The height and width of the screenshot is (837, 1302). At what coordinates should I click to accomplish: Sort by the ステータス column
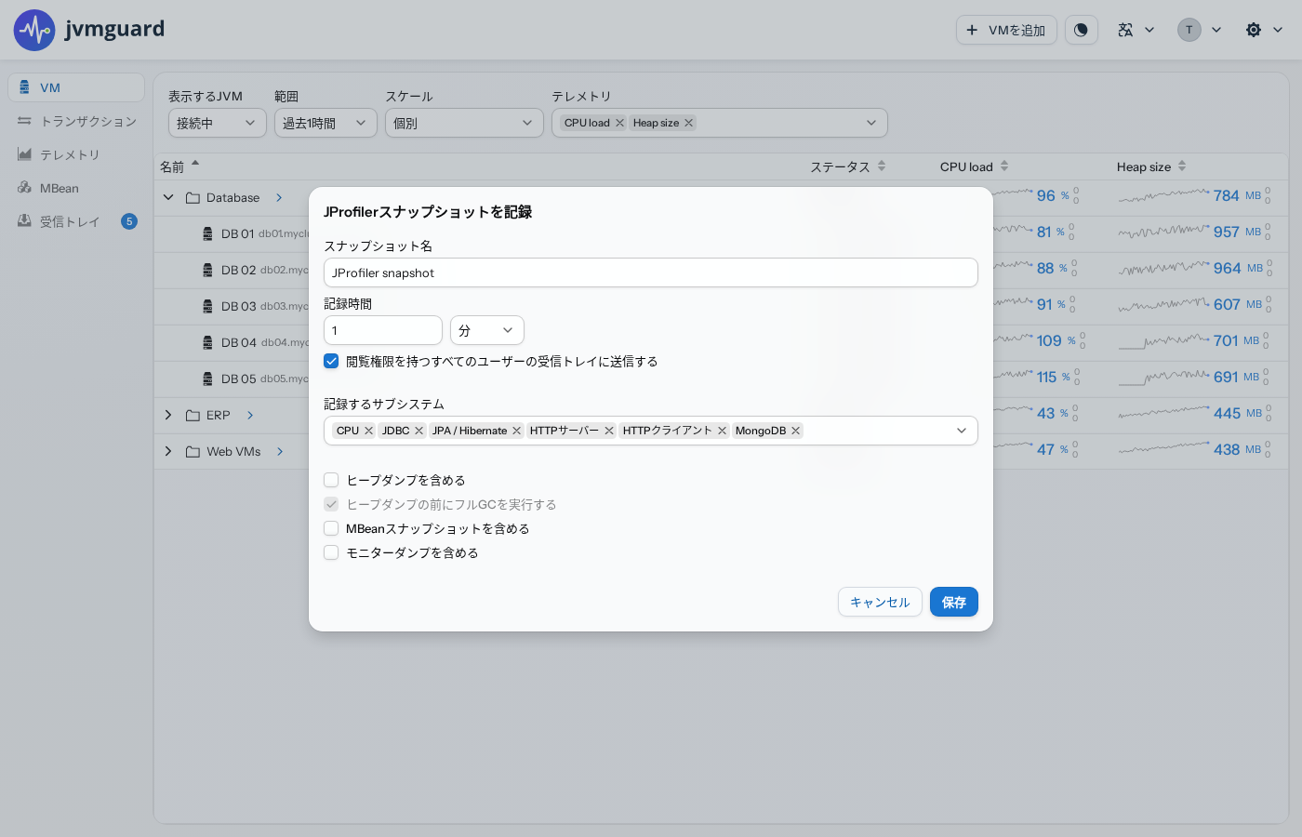848,166
